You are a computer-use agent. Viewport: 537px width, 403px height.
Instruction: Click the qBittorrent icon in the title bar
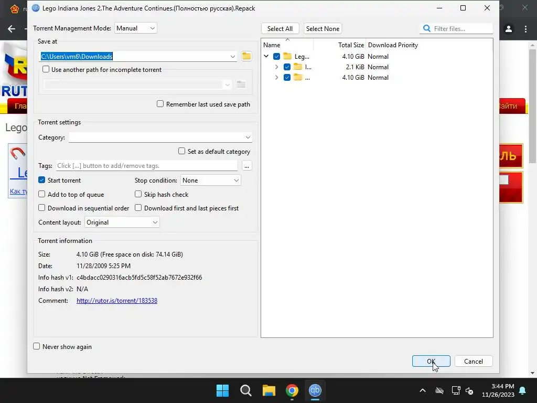tap(36, 8)
